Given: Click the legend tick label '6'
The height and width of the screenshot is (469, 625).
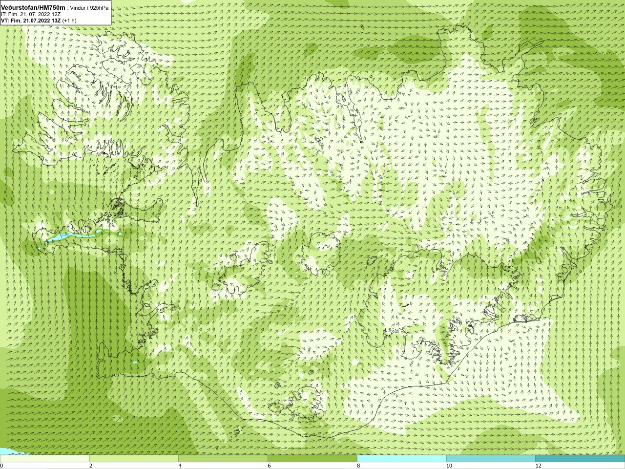Looking at the screenshot, I should click(269, 466).
